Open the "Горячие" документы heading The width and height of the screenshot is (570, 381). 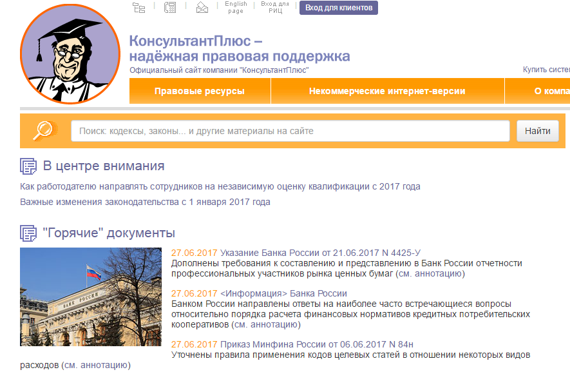pos(109,233)
